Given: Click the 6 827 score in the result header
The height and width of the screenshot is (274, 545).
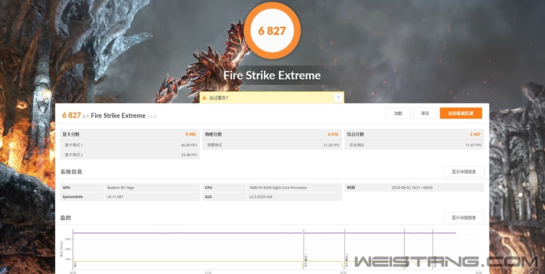Looking at the screenshot, I should [72, 115].
